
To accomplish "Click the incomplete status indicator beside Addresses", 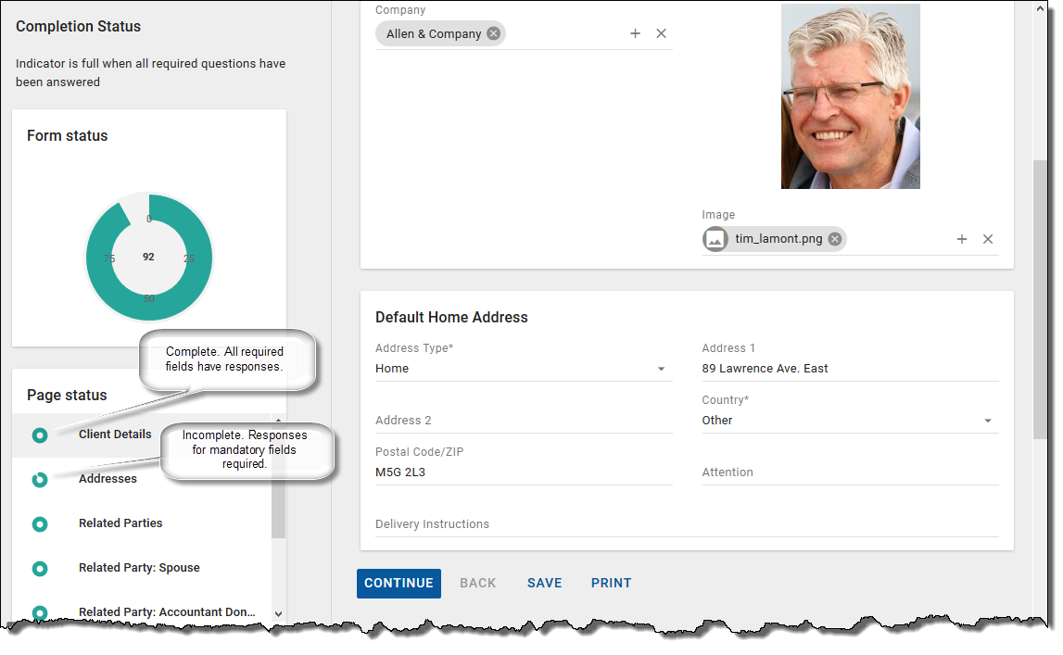I will click(39, 479).
